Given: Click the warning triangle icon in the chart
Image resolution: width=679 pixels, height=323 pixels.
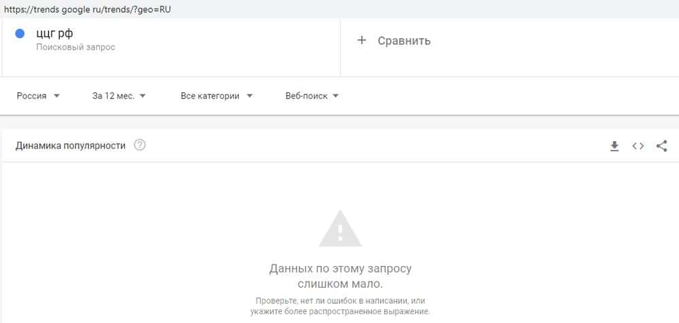Looking at the screenshot, I should (340, 229).
